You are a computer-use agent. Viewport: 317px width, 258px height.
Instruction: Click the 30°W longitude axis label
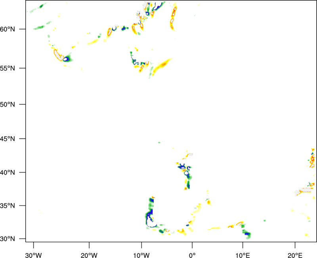click(33, 255)
